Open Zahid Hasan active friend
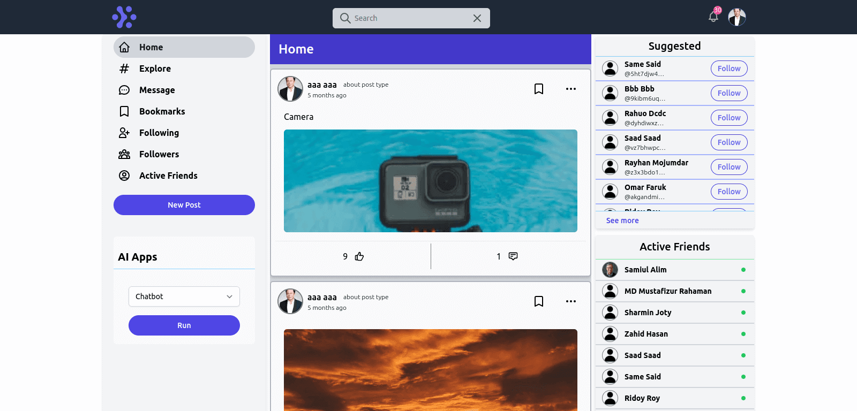Screen dimensions: 857x411 (675, 334)
